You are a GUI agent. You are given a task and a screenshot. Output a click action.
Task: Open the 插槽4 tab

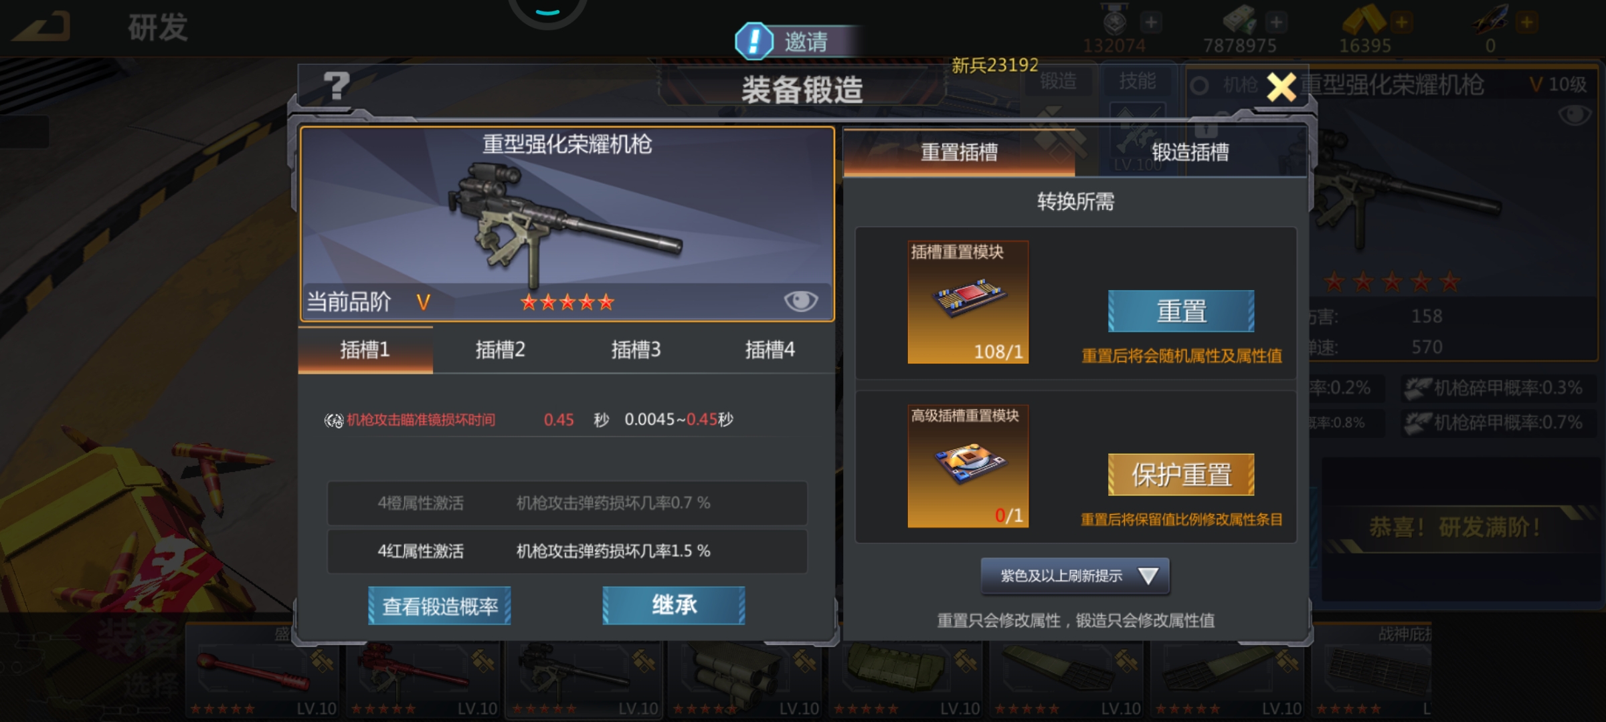click(770, 350)
